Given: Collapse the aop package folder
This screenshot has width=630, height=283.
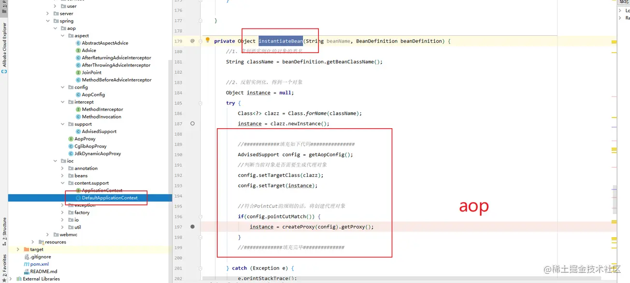Looking at the screenshot, I should coord(55,28).
